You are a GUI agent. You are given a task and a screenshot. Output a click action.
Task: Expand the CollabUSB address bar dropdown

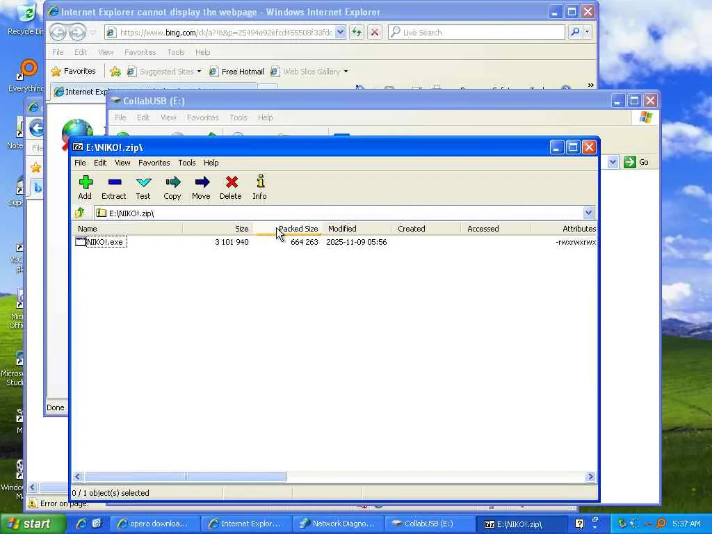(x=613, y=162)
